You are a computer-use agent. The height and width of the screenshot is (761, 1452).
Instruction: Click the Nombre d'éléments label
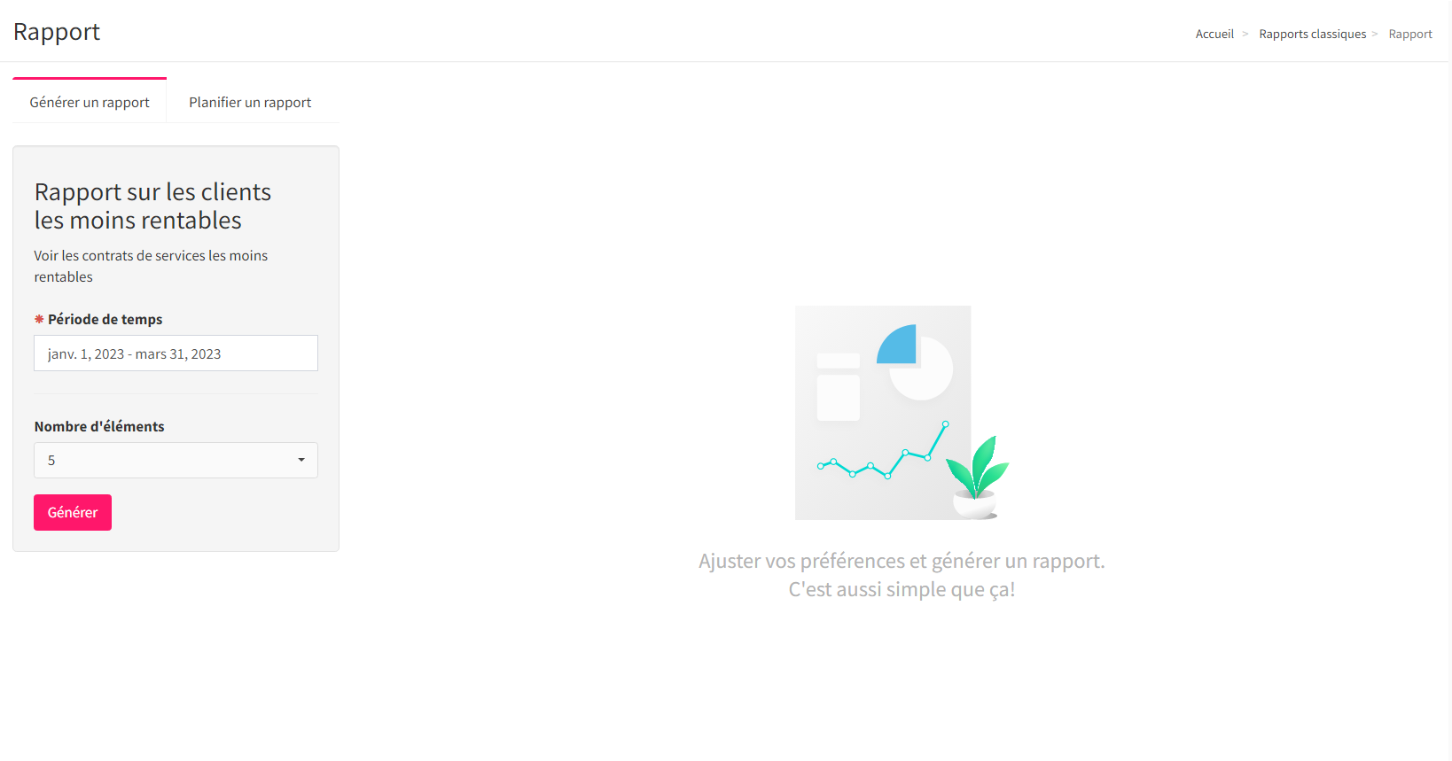point(99,426)
